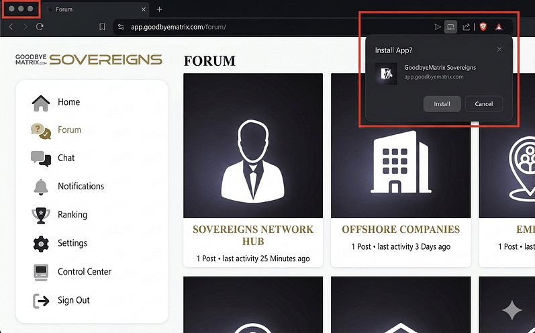
Task: Open Chat in sidebar
Action: pyautogui.click(x=66, y=158)
